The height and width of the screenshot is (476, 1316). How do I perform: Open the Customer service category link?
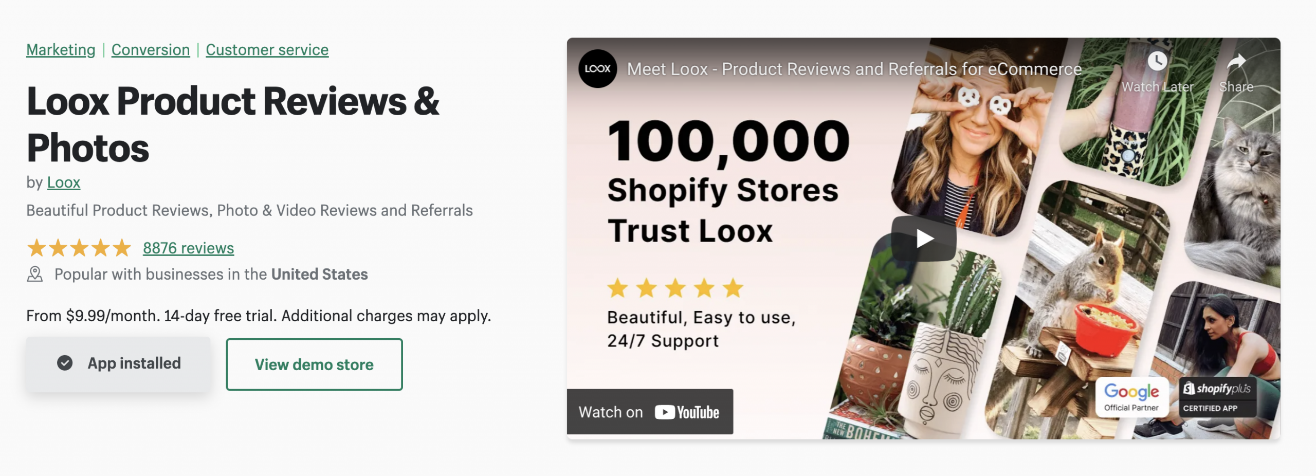(267, 50)
